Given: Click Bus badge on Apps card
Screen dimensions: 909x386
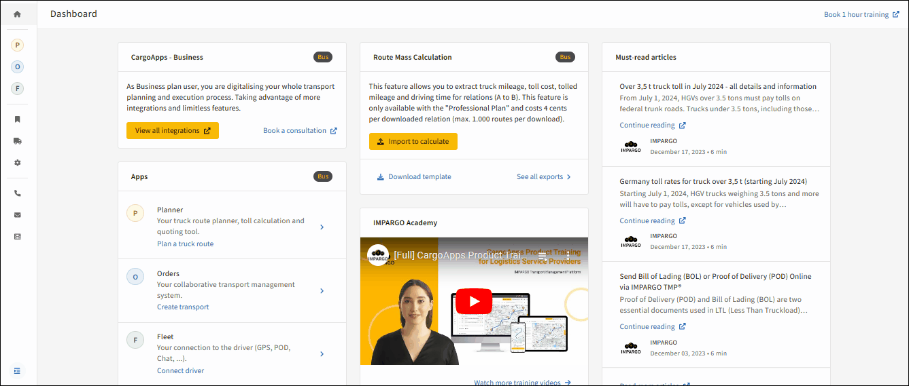Looking at the screenshot, I should (x=323, y=176).
